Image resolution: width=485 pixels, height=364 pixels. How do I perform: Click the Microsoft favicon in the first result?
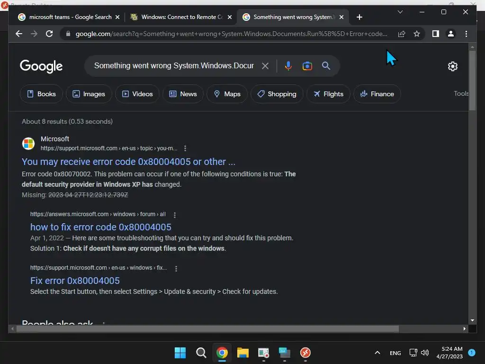tap(28, 144)
